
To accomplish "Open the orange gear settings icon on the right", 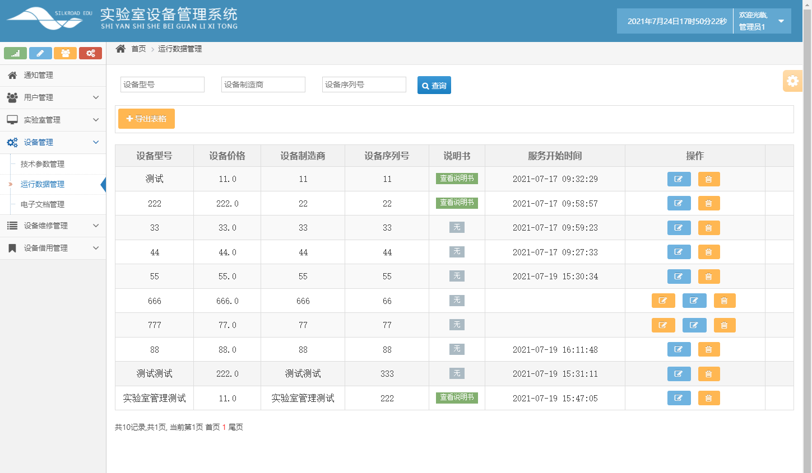I will tap(792, 81).
